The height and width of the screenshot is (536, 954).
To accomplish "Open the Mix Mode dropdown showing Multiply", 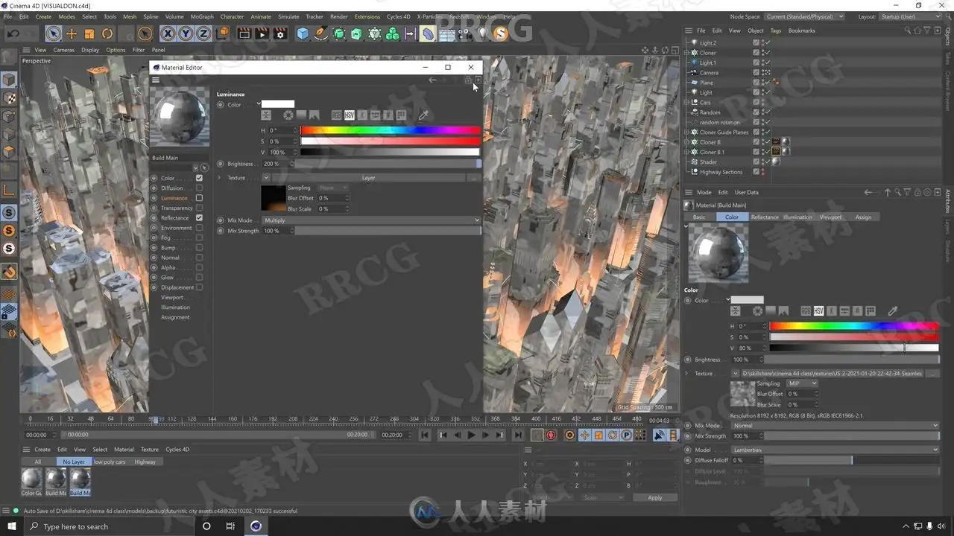I will pos(371,220).
